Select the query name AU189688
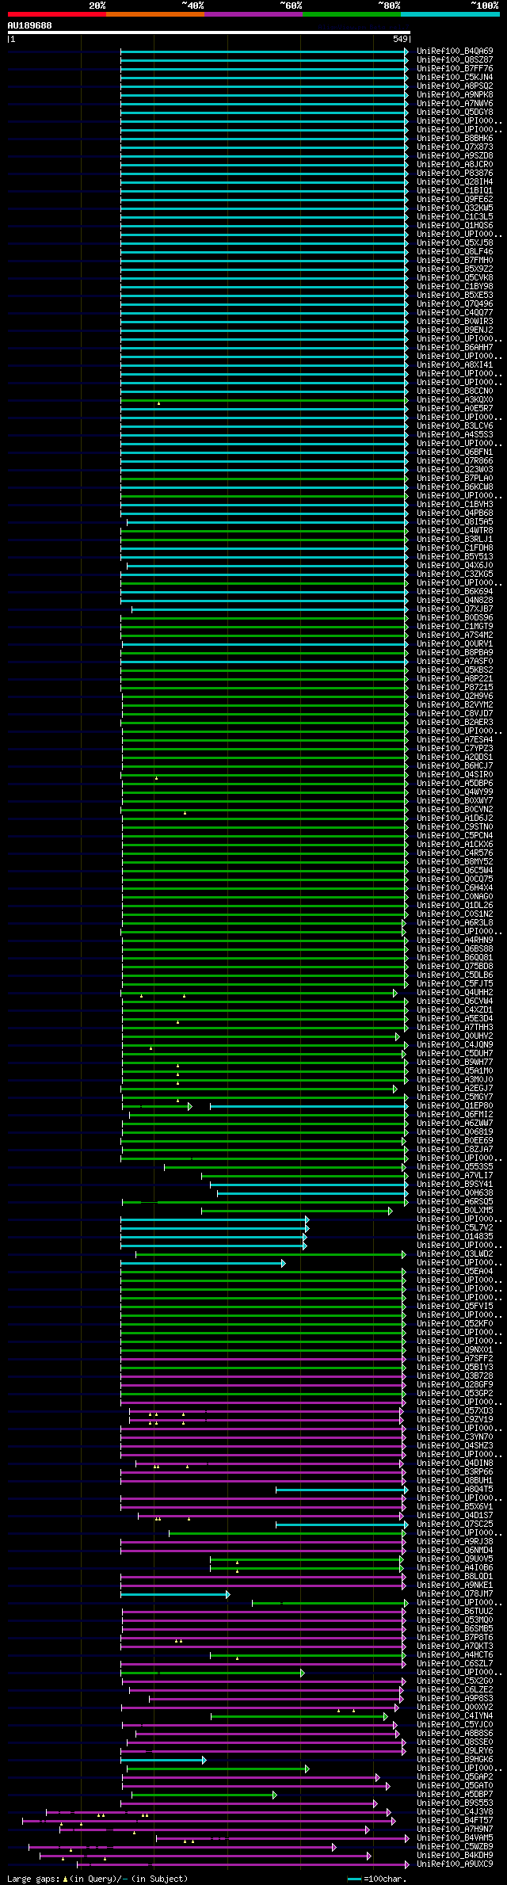 29,25
